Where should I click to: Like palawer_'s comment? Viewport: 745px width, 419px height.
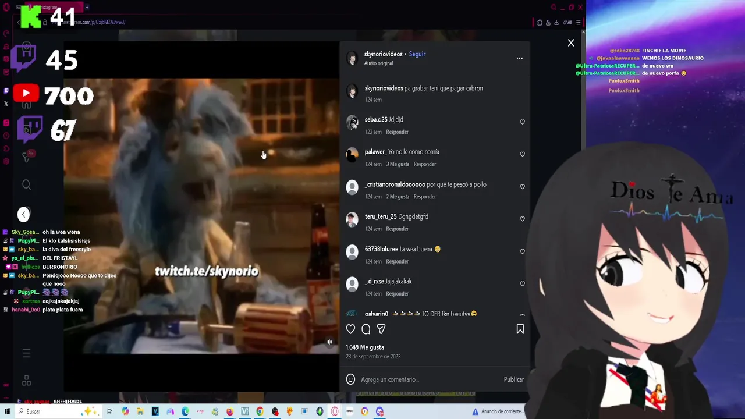click(x=522, y=154)
